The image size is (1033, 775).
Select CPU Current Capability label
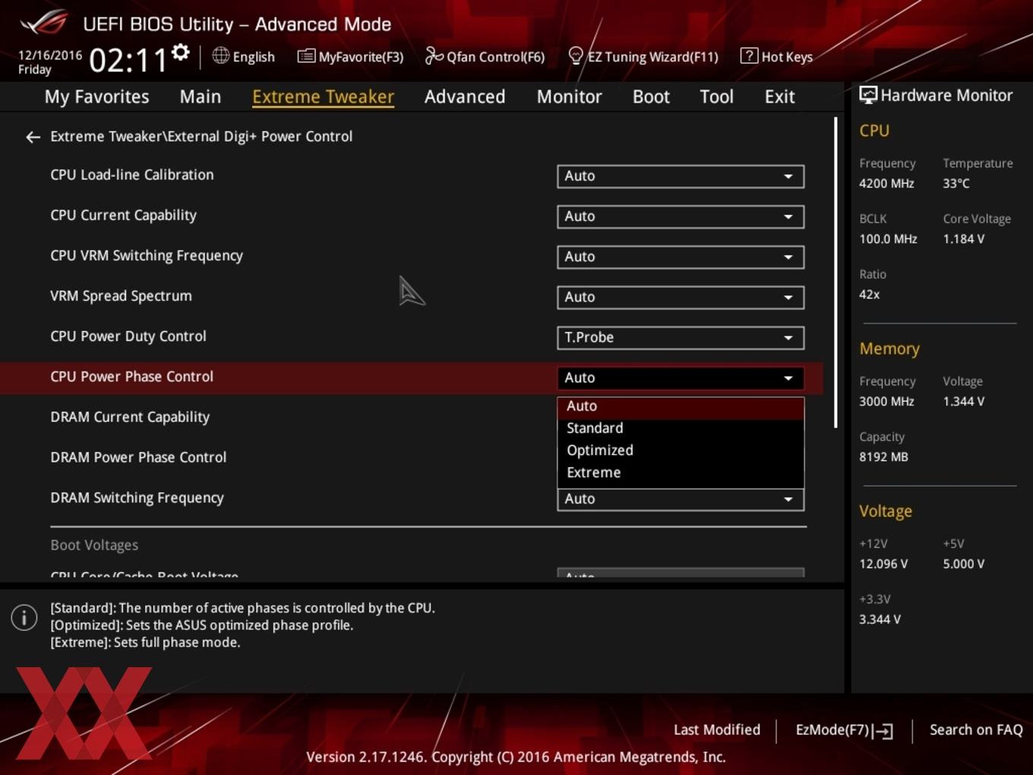point(123,215)
